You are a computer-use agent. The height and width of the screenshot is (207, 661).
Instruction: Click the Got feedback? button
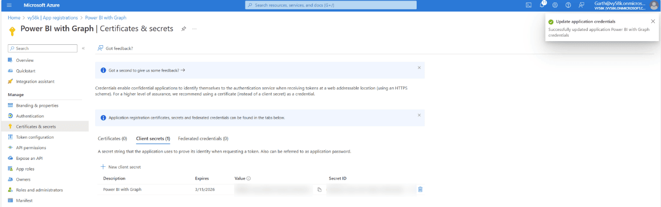(x=115, y=48)
